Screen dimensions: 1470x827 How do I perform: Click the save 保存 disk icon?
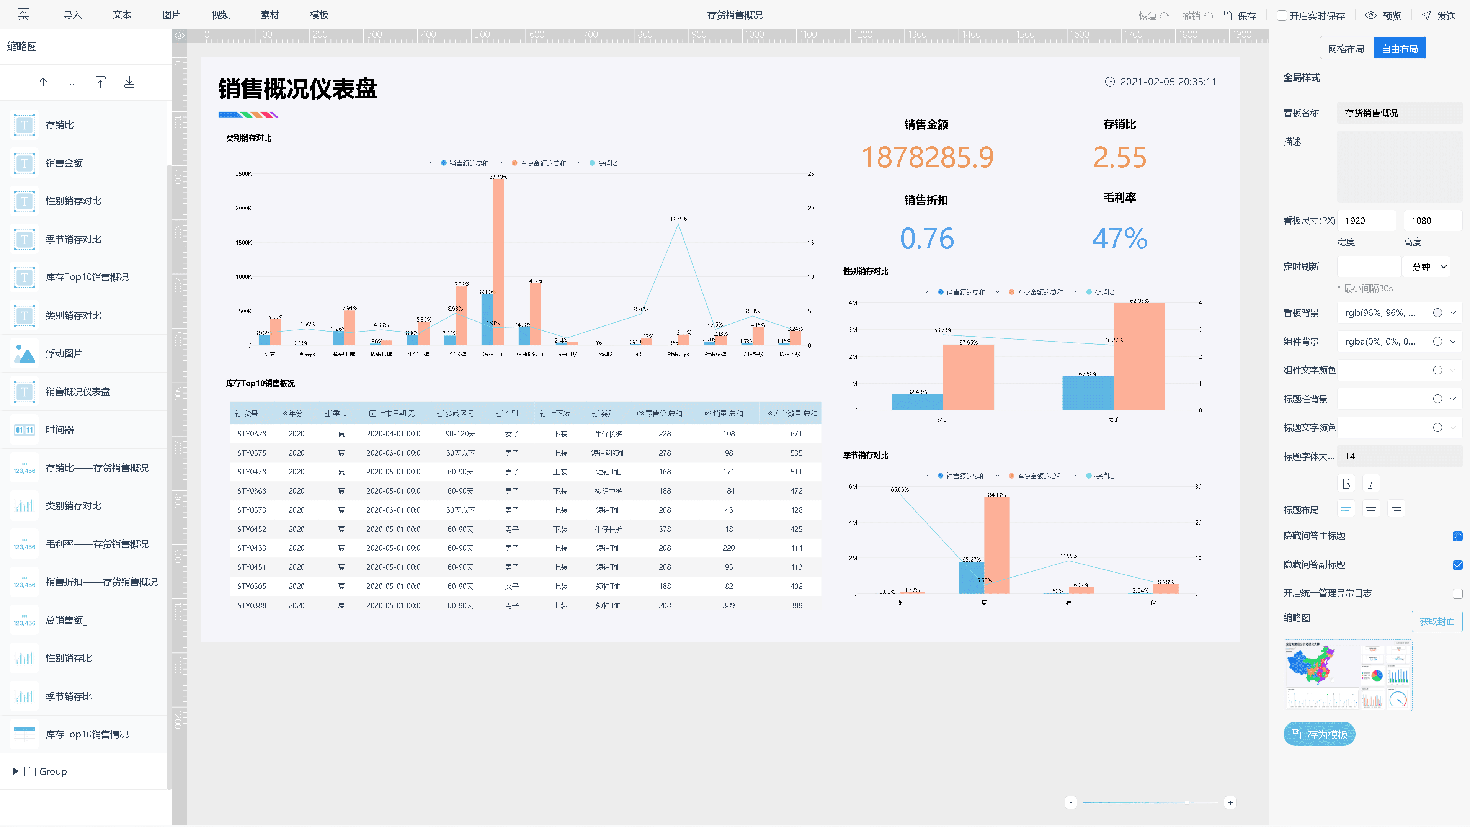[x=1227, y=15]
